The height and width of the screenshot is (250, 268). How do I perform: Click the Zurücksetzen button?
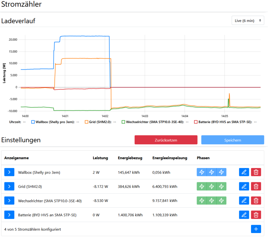click(166, 140)
